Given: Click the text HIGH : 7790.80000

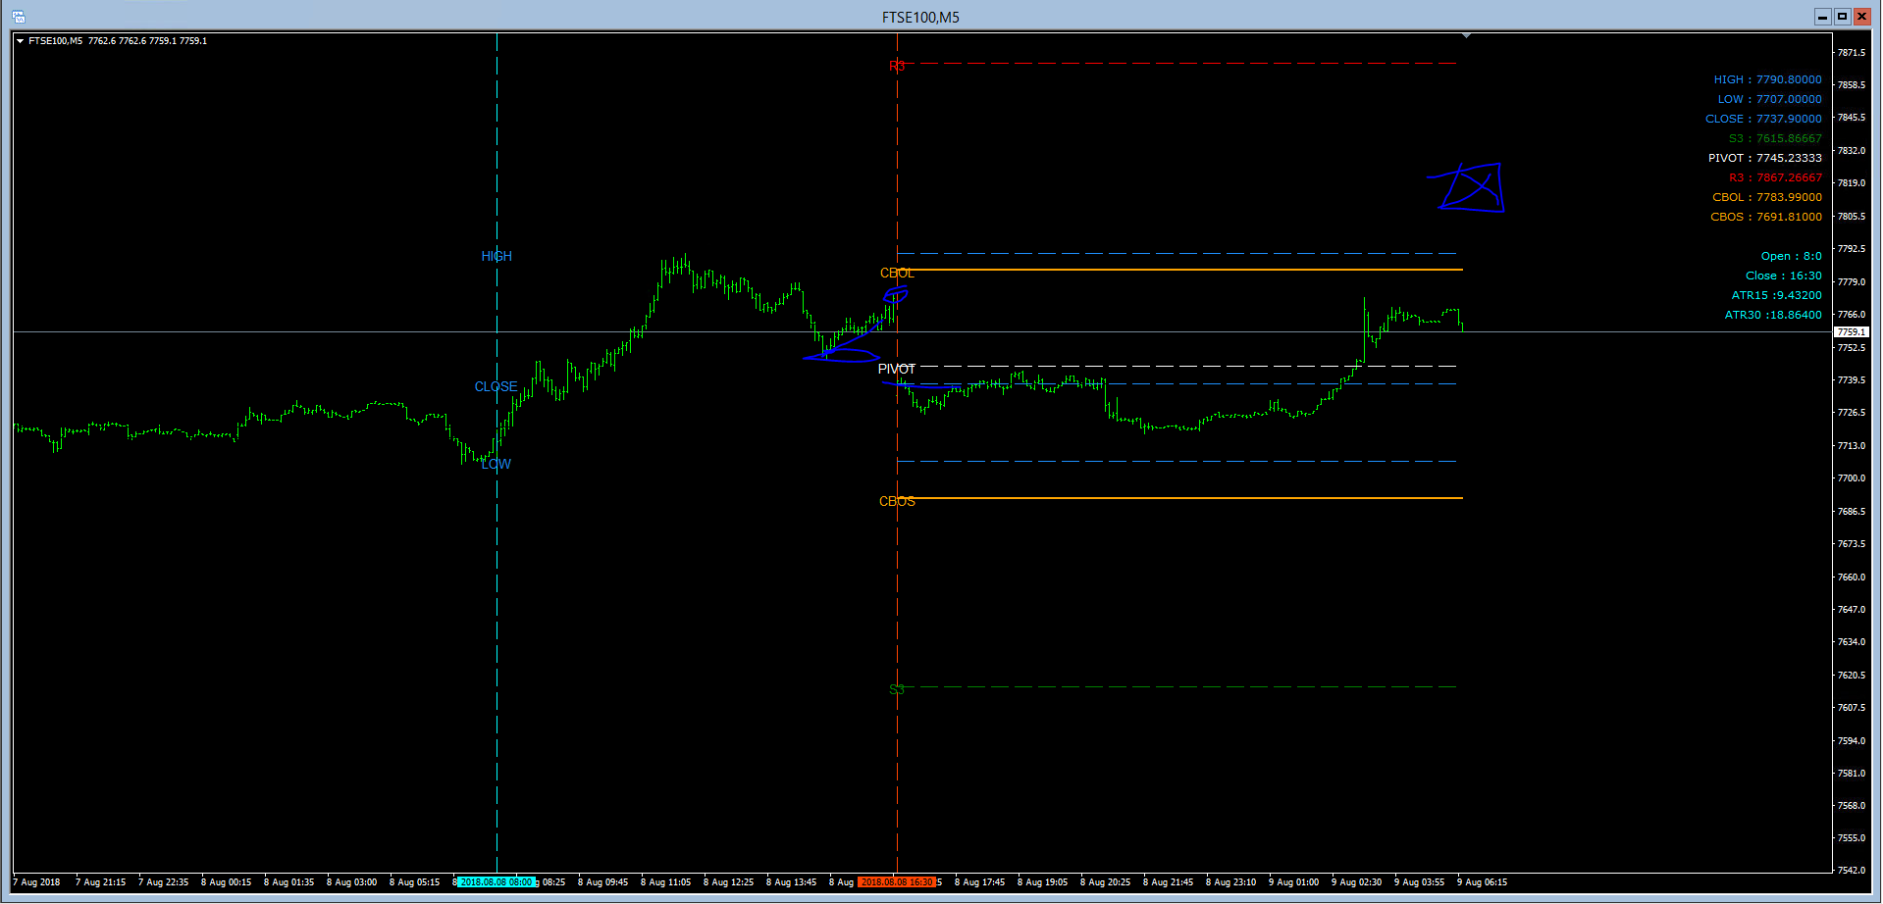Looking at the screenshot, I should tap(1767, 79).
